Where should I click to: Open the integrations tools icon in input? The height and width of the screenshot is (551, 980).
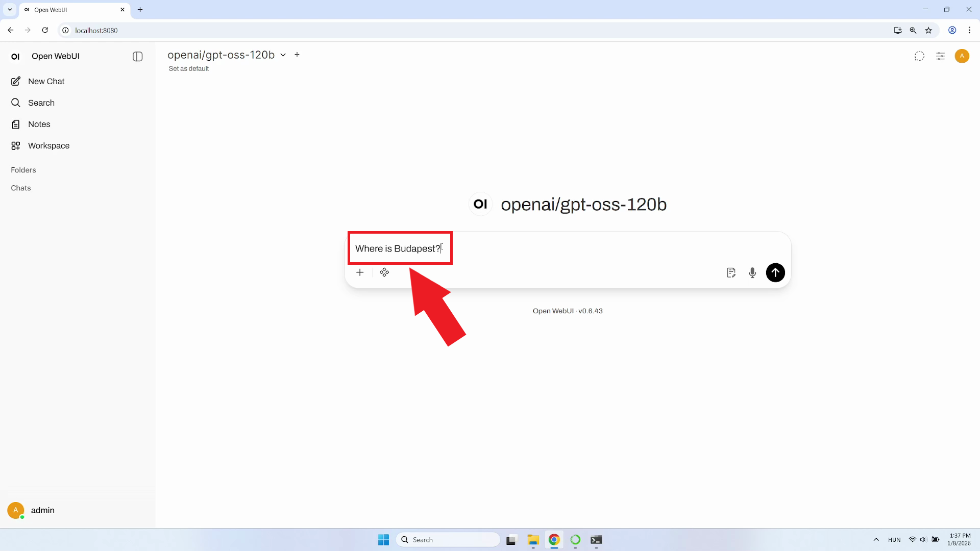384,272
